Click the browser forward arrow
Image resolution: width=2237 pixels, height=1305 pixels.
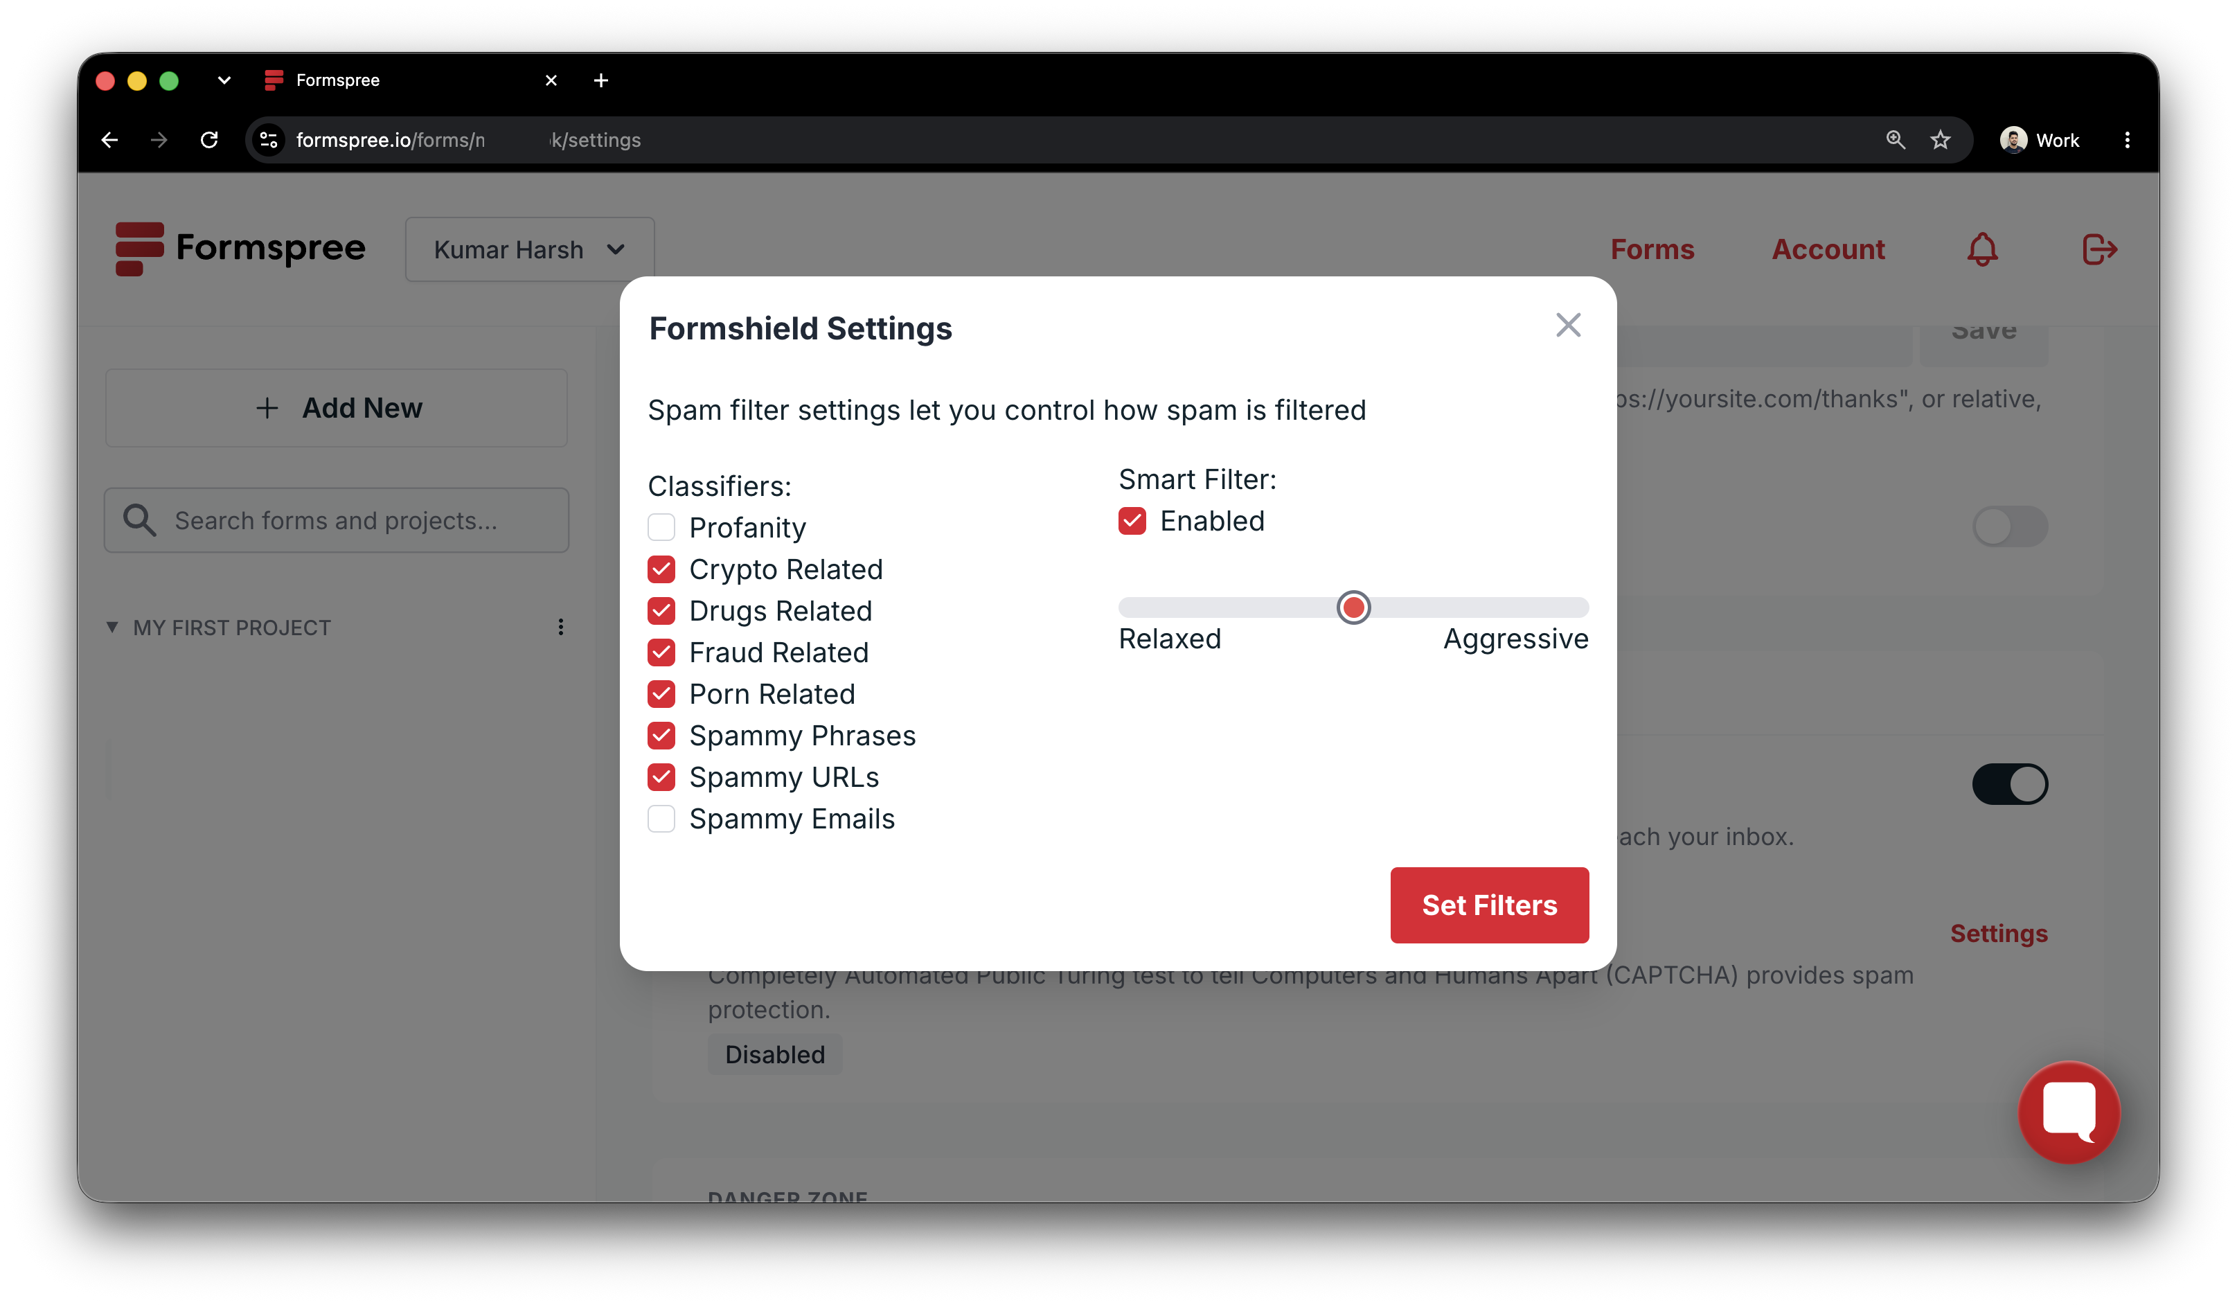click(x=159, y=140)
